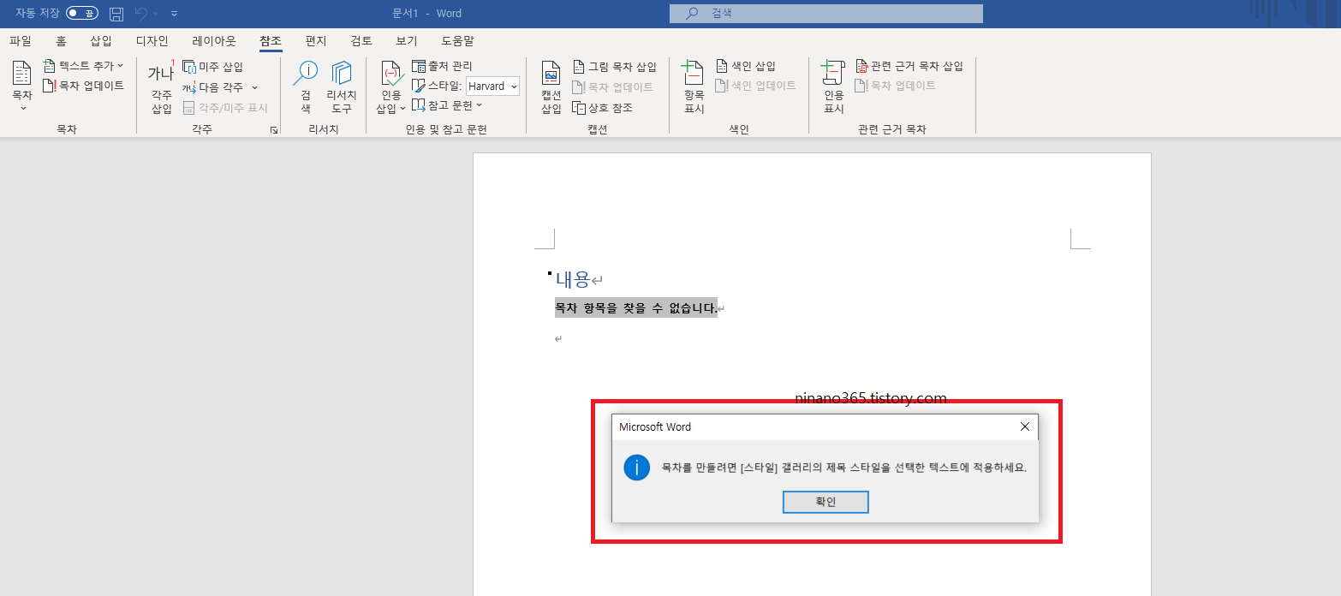Screen dimensions: 1341x596
Task: Click the 검색 search box
Action: coord(826,14)
